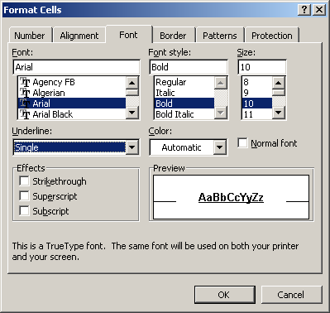Click the size list scroll down arrow
330x313 pixels.
coord(278,113)
